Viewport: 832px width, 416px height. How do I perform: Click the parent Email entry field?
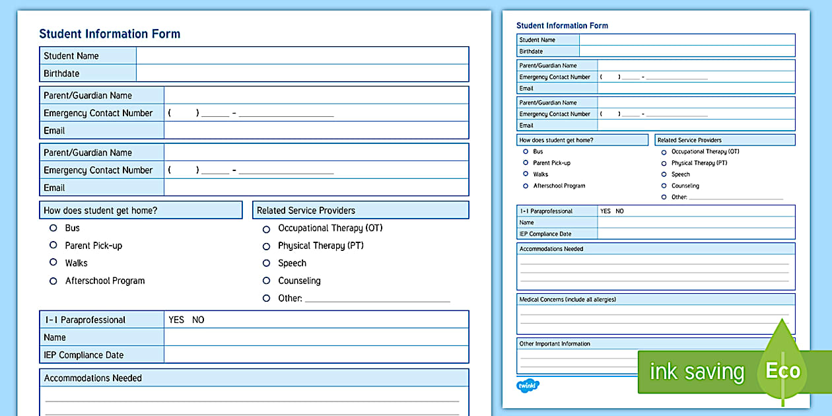(317, 130)
